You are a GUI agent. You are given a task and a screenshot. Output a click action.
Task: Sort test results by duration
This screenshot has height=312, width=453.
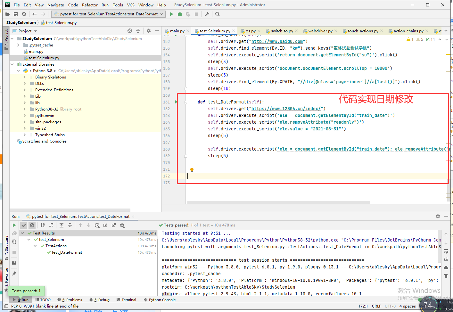coord(51,225)
